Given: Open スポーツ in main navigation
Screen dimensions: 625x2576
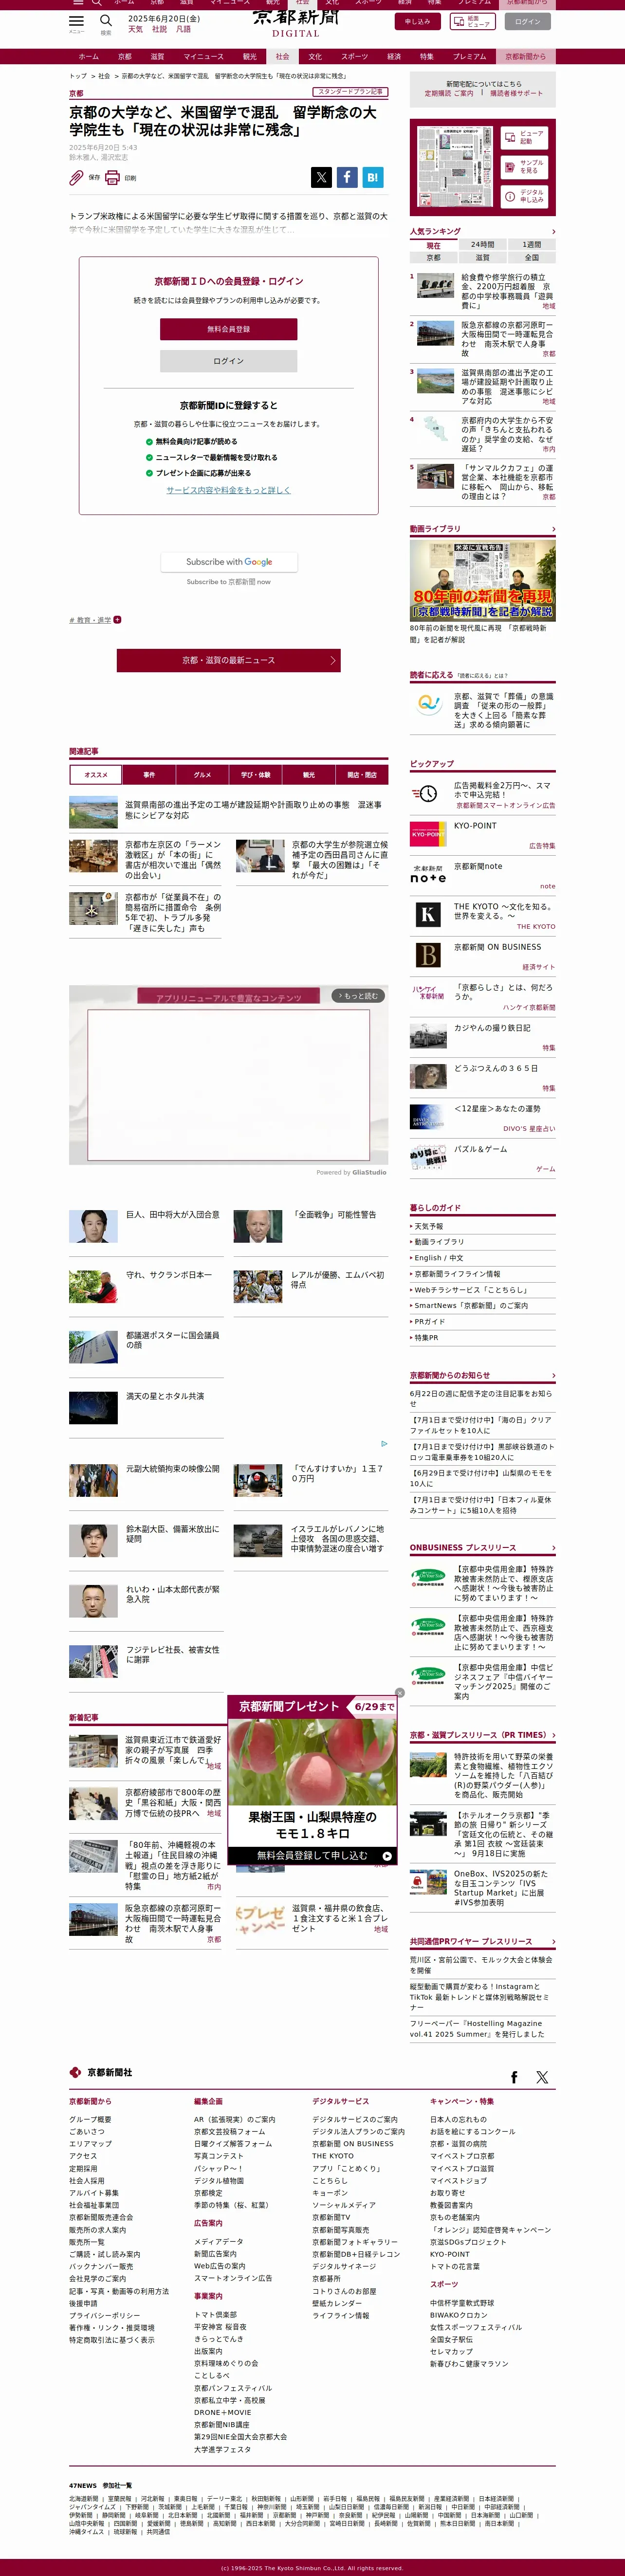Looking at the screenshot, I should pos(354,57).
